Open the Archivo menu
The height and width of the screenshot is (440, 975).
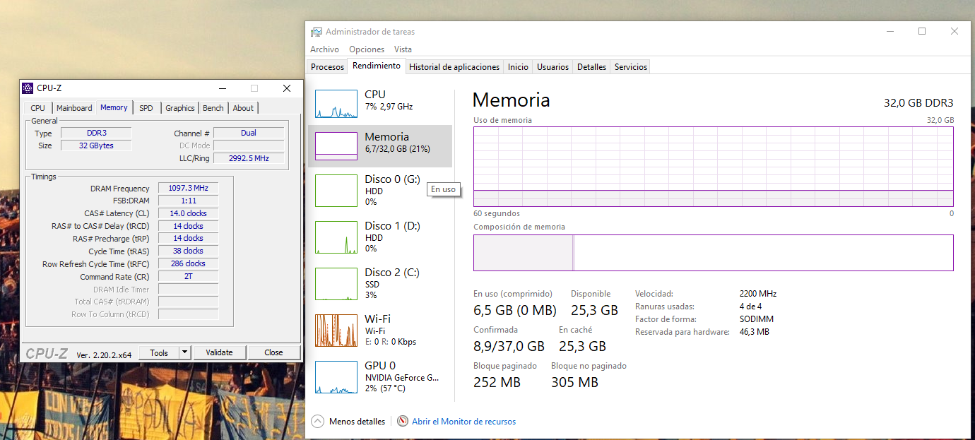[324, 49]
